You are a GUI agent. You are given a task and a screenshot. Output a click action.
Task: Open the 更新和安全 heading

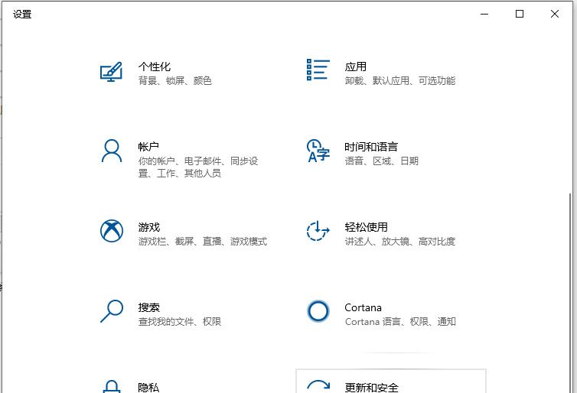372,387
